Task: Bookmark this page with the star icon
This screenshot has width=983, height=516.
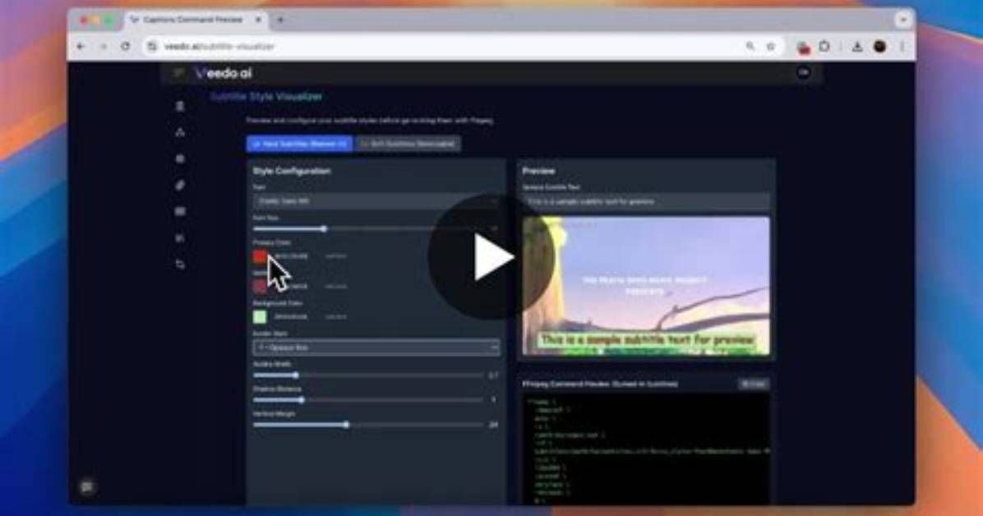Action: (x=771, y=46)
